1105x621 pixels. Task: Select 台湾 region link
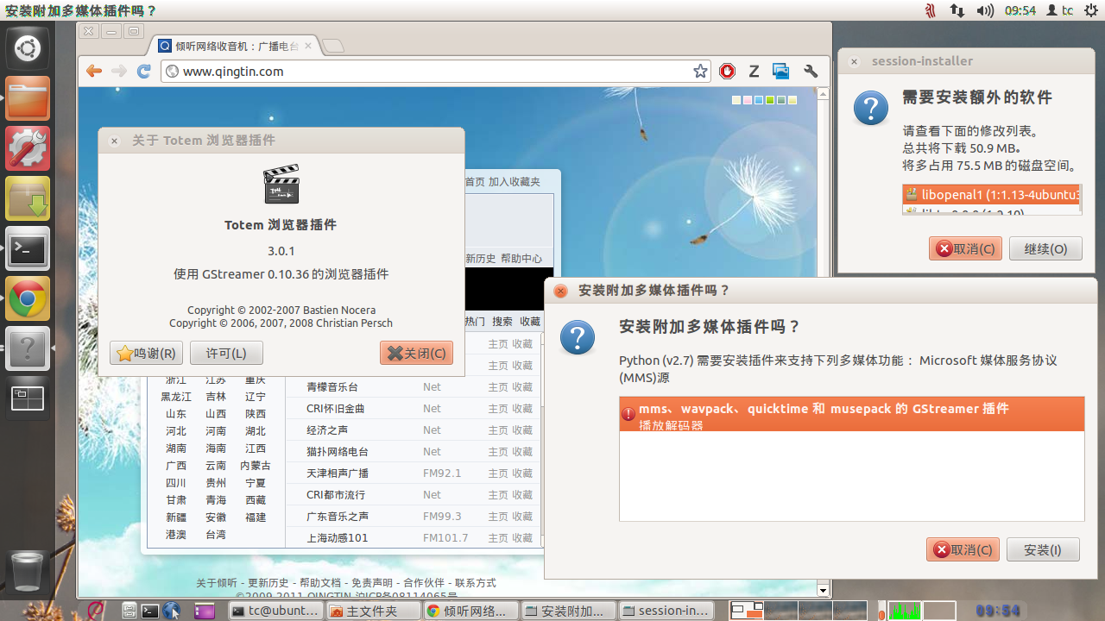(216, 535)
